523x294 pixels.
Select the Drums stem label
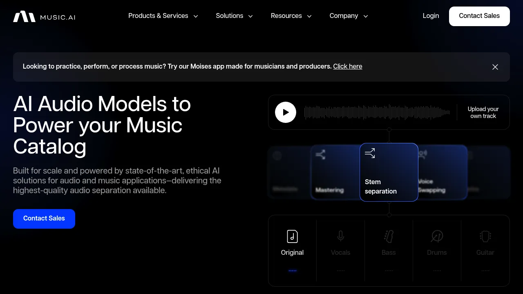[437, 253]
